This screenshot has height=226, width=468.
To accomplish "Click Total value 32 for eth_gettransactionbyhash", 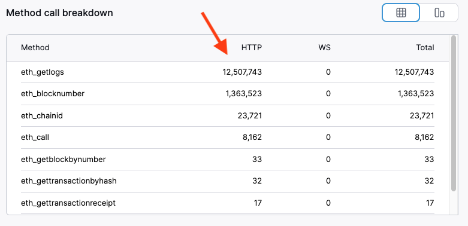I will [429, 181].
